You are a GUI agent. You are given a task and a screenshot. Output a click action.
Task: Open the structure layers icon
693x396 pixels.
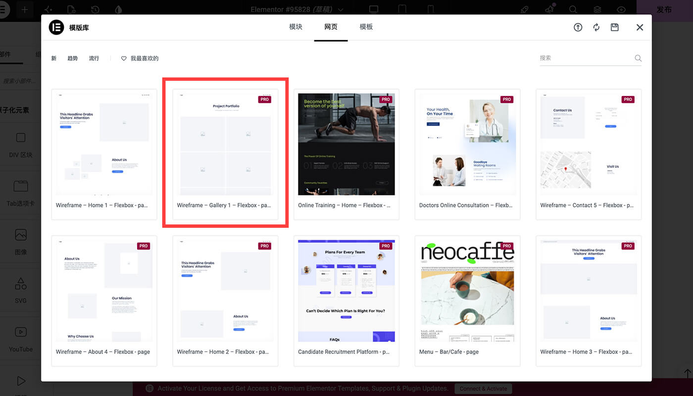click(597, 9)
